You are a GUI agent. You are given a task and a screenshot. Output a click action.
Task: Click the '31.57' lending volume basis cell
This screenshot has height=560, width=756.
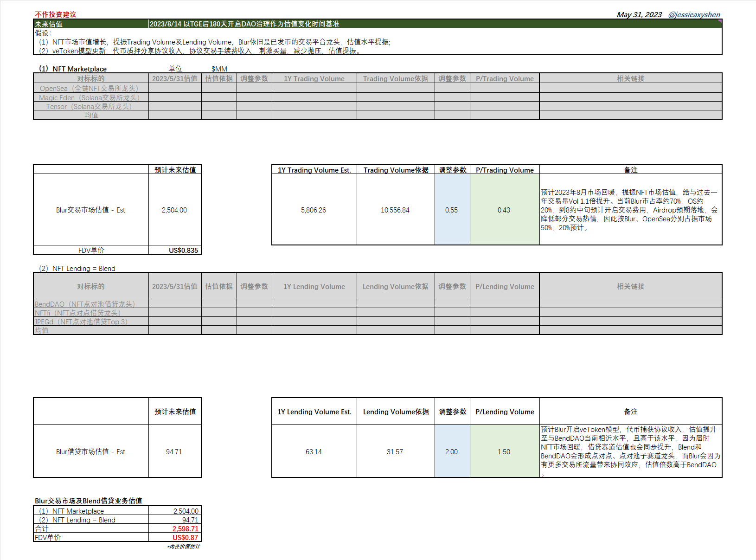coord(396,451)
